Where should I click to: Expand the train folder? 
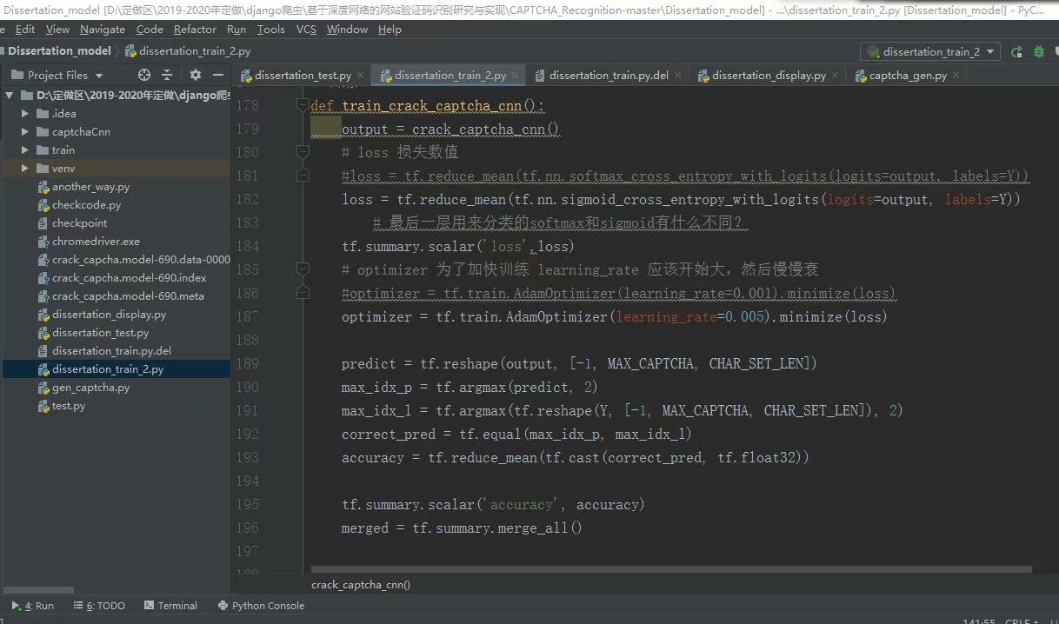(x=25, y=150)
